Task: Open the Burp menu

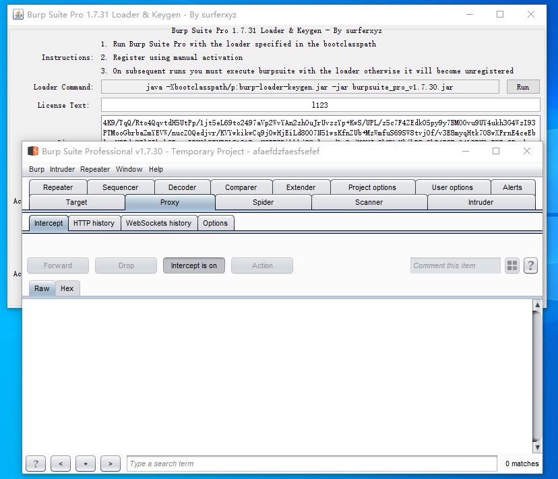Action: tap(36, 169)
